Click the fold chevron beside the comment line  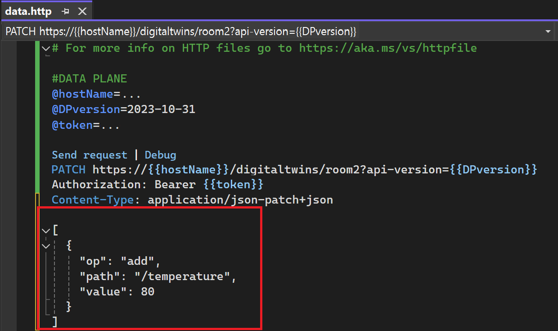tap(45, 48)
